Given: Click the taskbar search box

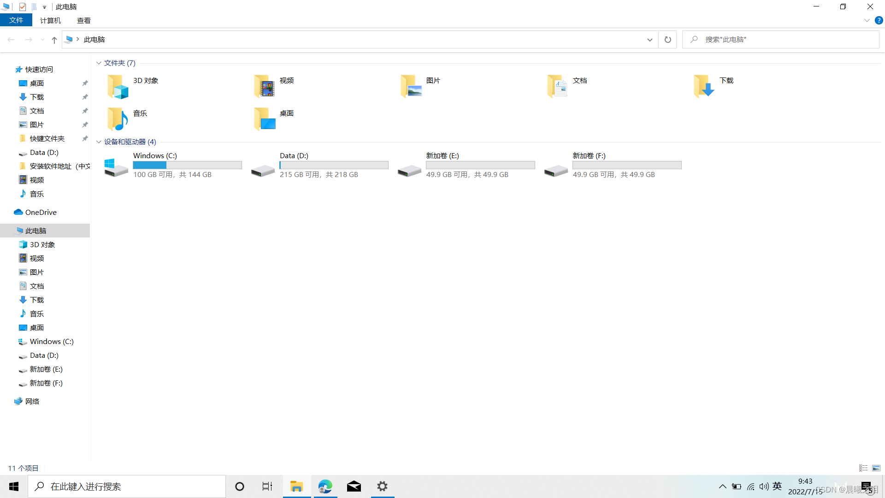Looking at the screenshot, I should (x=127, y=486).
